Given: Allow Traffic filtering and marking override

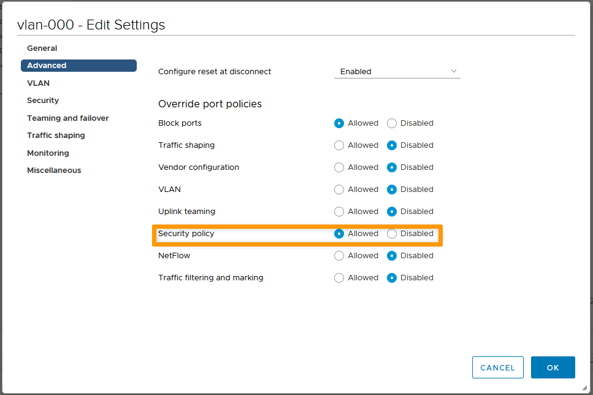Looking at the screenshot, I should (339, 278).
